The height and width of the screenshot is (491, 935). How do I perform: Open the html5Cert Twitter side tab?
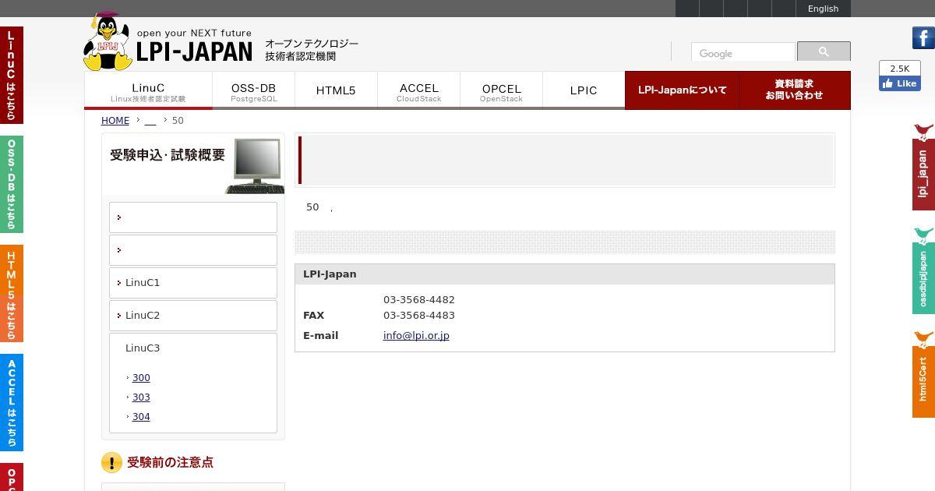point(923,374)
